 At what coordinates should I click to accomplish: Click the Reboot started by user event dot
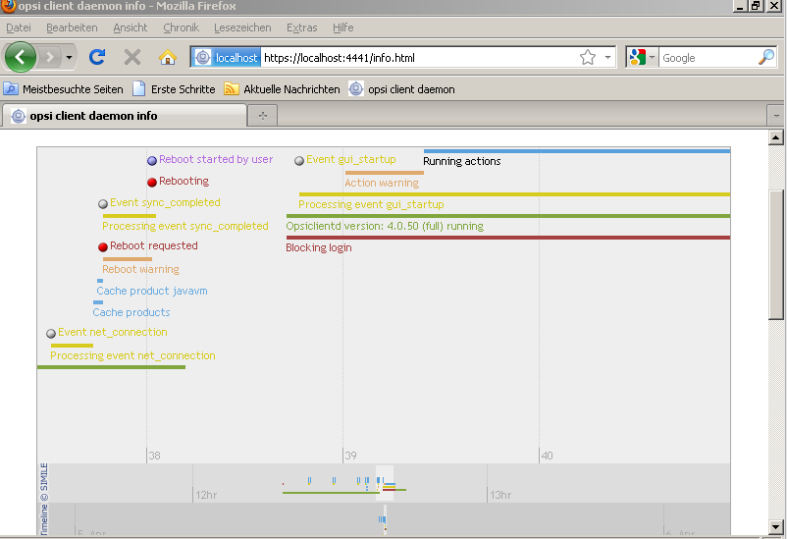coord(151,161)
